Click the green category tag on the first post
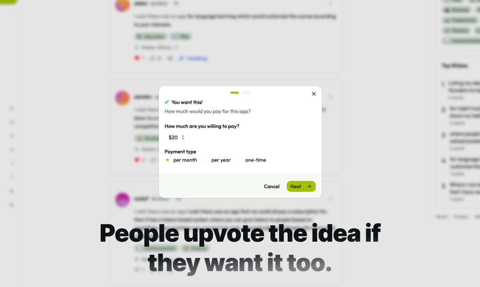The image size is (480, 287). [150, 37]
